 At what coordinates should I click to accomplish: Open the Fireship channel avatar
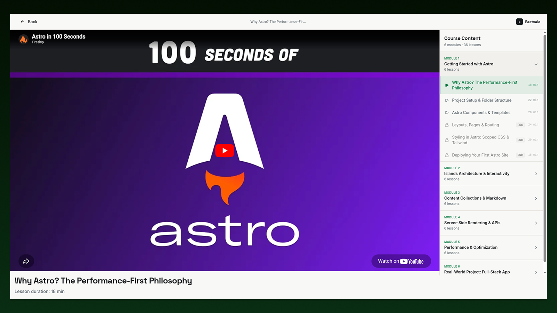(23, 39)
